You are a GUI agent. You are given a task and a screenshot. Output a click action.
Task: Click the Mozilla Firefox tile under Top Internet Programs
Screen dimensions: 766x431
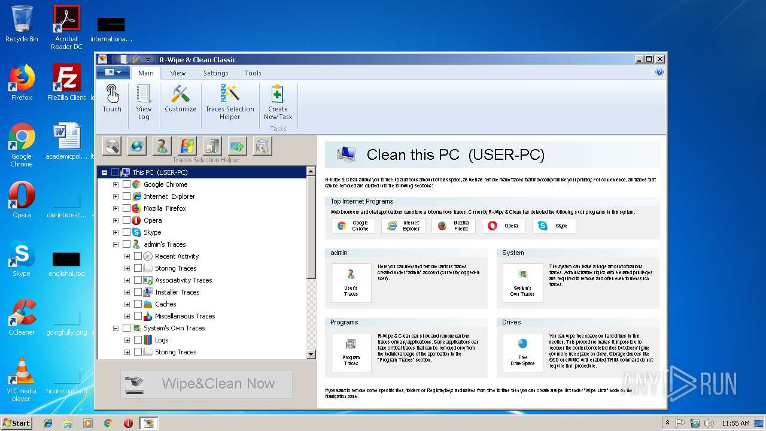click(454, 226)
